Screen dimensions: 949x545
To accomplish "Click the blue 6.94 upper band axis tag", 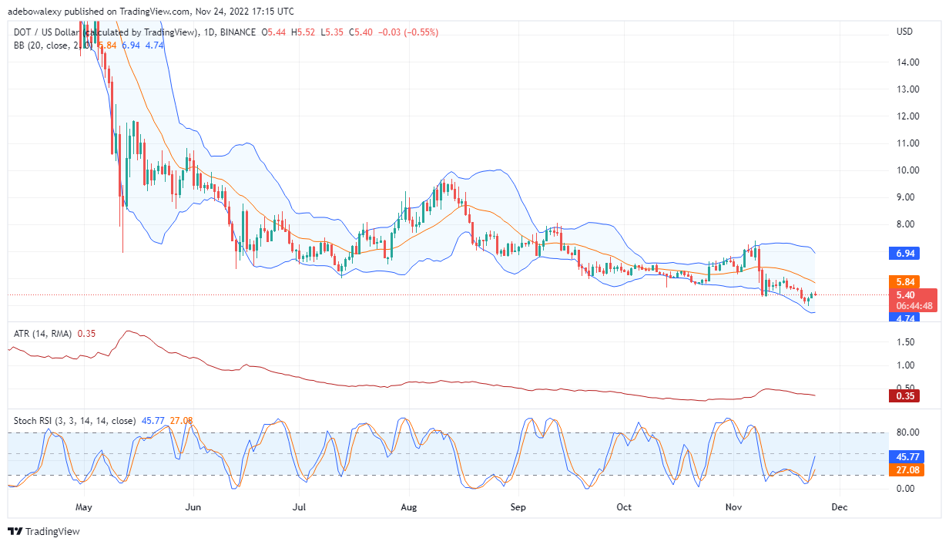I will pyautogui.click(x=905, y=253).
